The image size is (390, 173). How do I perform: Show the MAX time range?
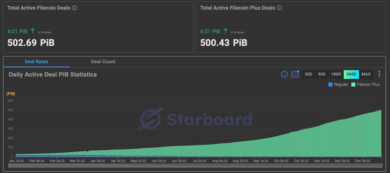pyautogui.click(x=366, y=74)
